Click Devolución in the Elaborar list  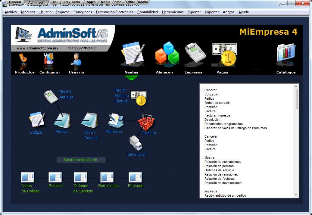(x=212, y=120)
